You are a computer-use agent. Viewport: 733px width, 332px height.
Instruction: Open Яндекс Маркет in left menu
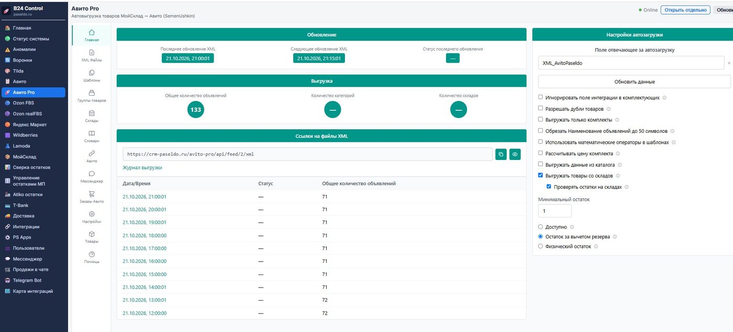pyautogui.click(x=34, y=124)
